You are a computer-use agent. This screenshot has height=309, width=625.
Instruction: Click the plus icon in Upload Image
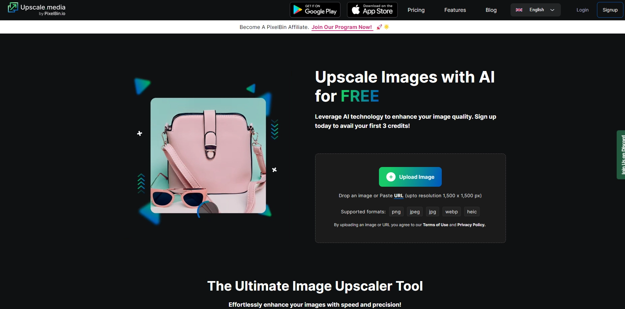(391, 177)
